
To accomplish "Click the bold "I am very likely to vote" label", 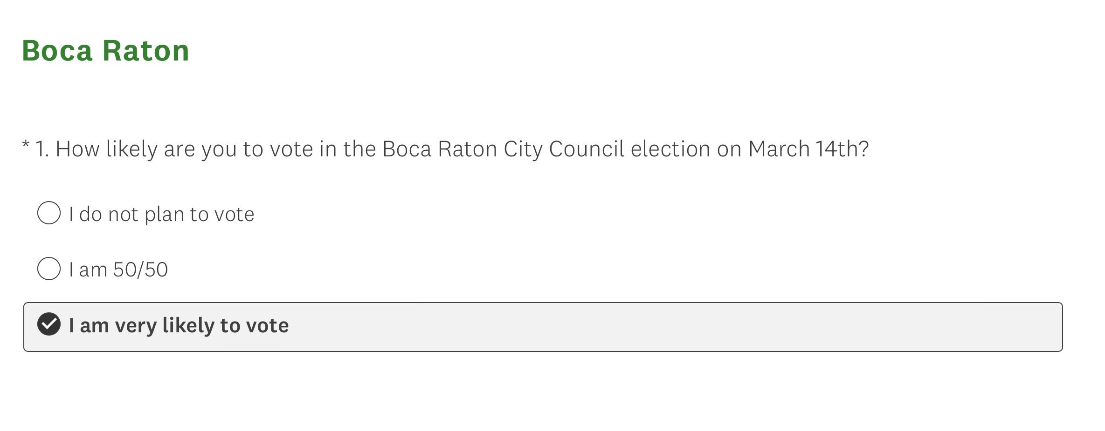I will (179, 325).
